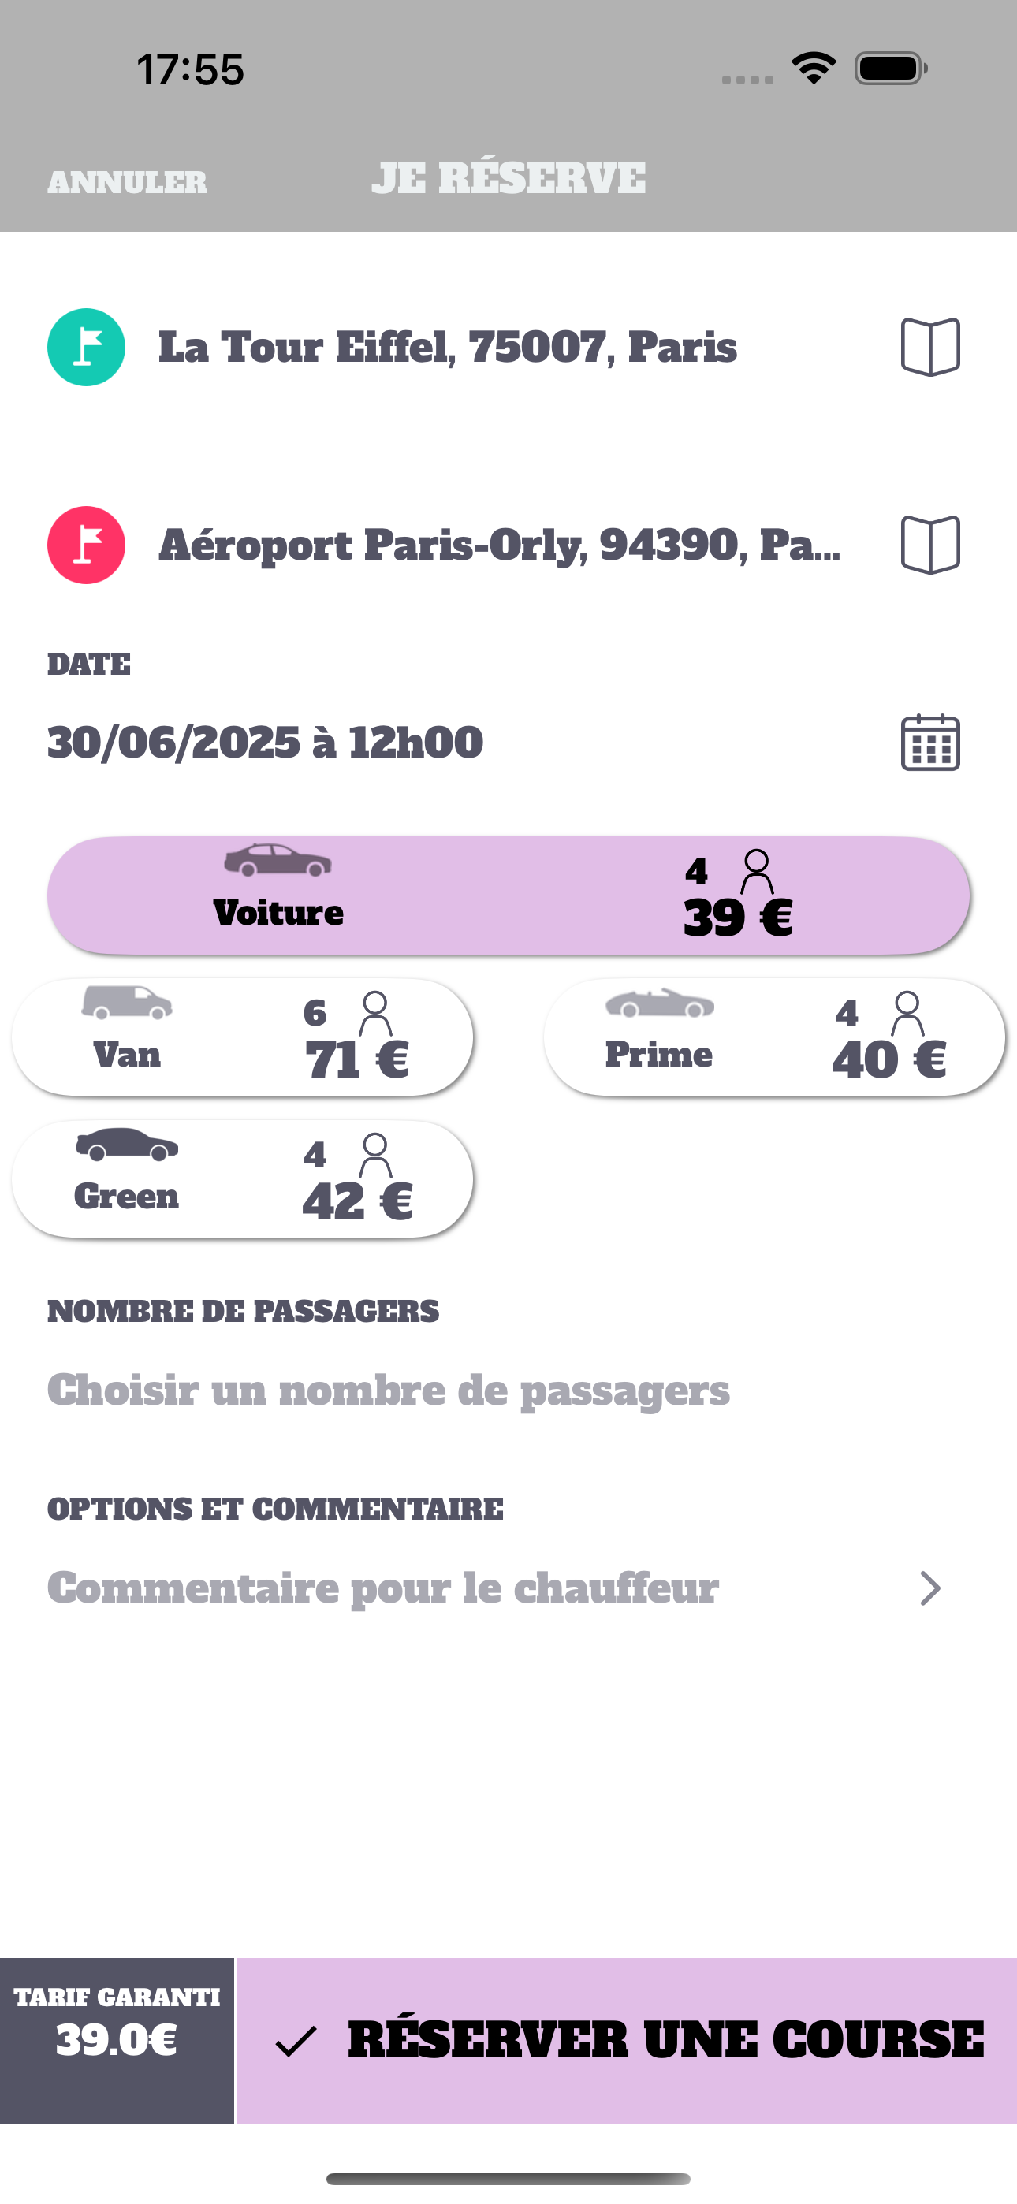1017x2204 pixels.
Task: Tap the red destination flag icon
Action: 86,544
